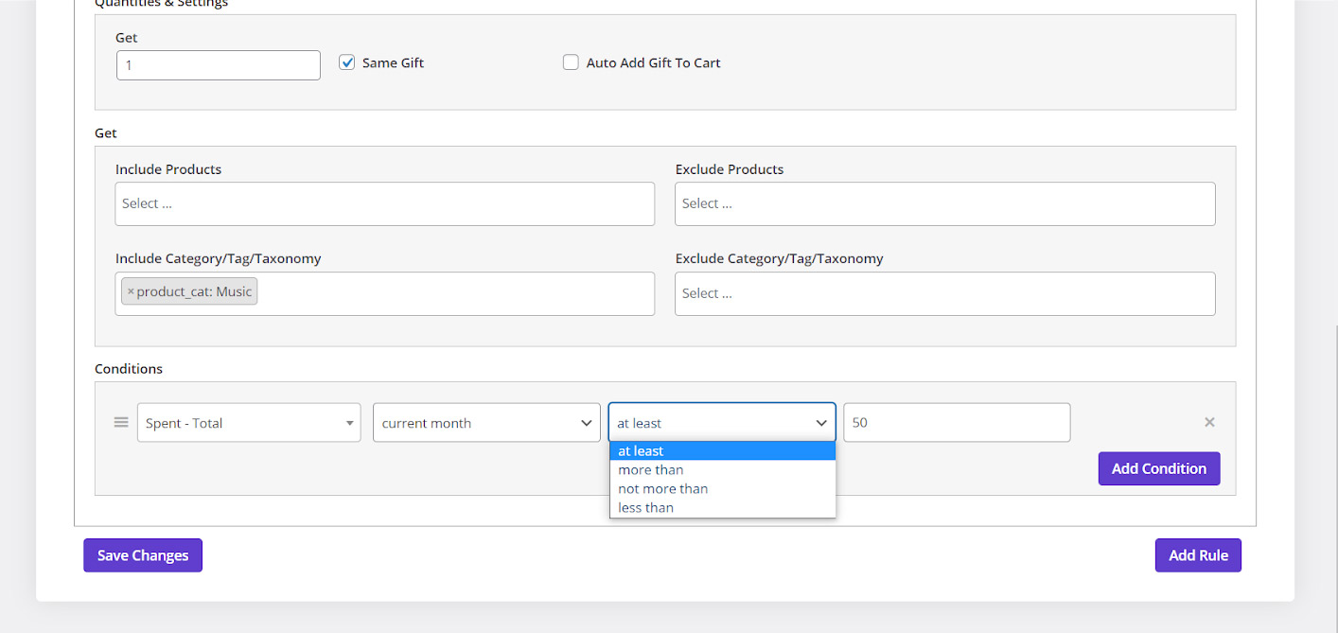The image size is (1338, 633).
Task: Click the Include Products select field
Action: [x=384, y=204]
